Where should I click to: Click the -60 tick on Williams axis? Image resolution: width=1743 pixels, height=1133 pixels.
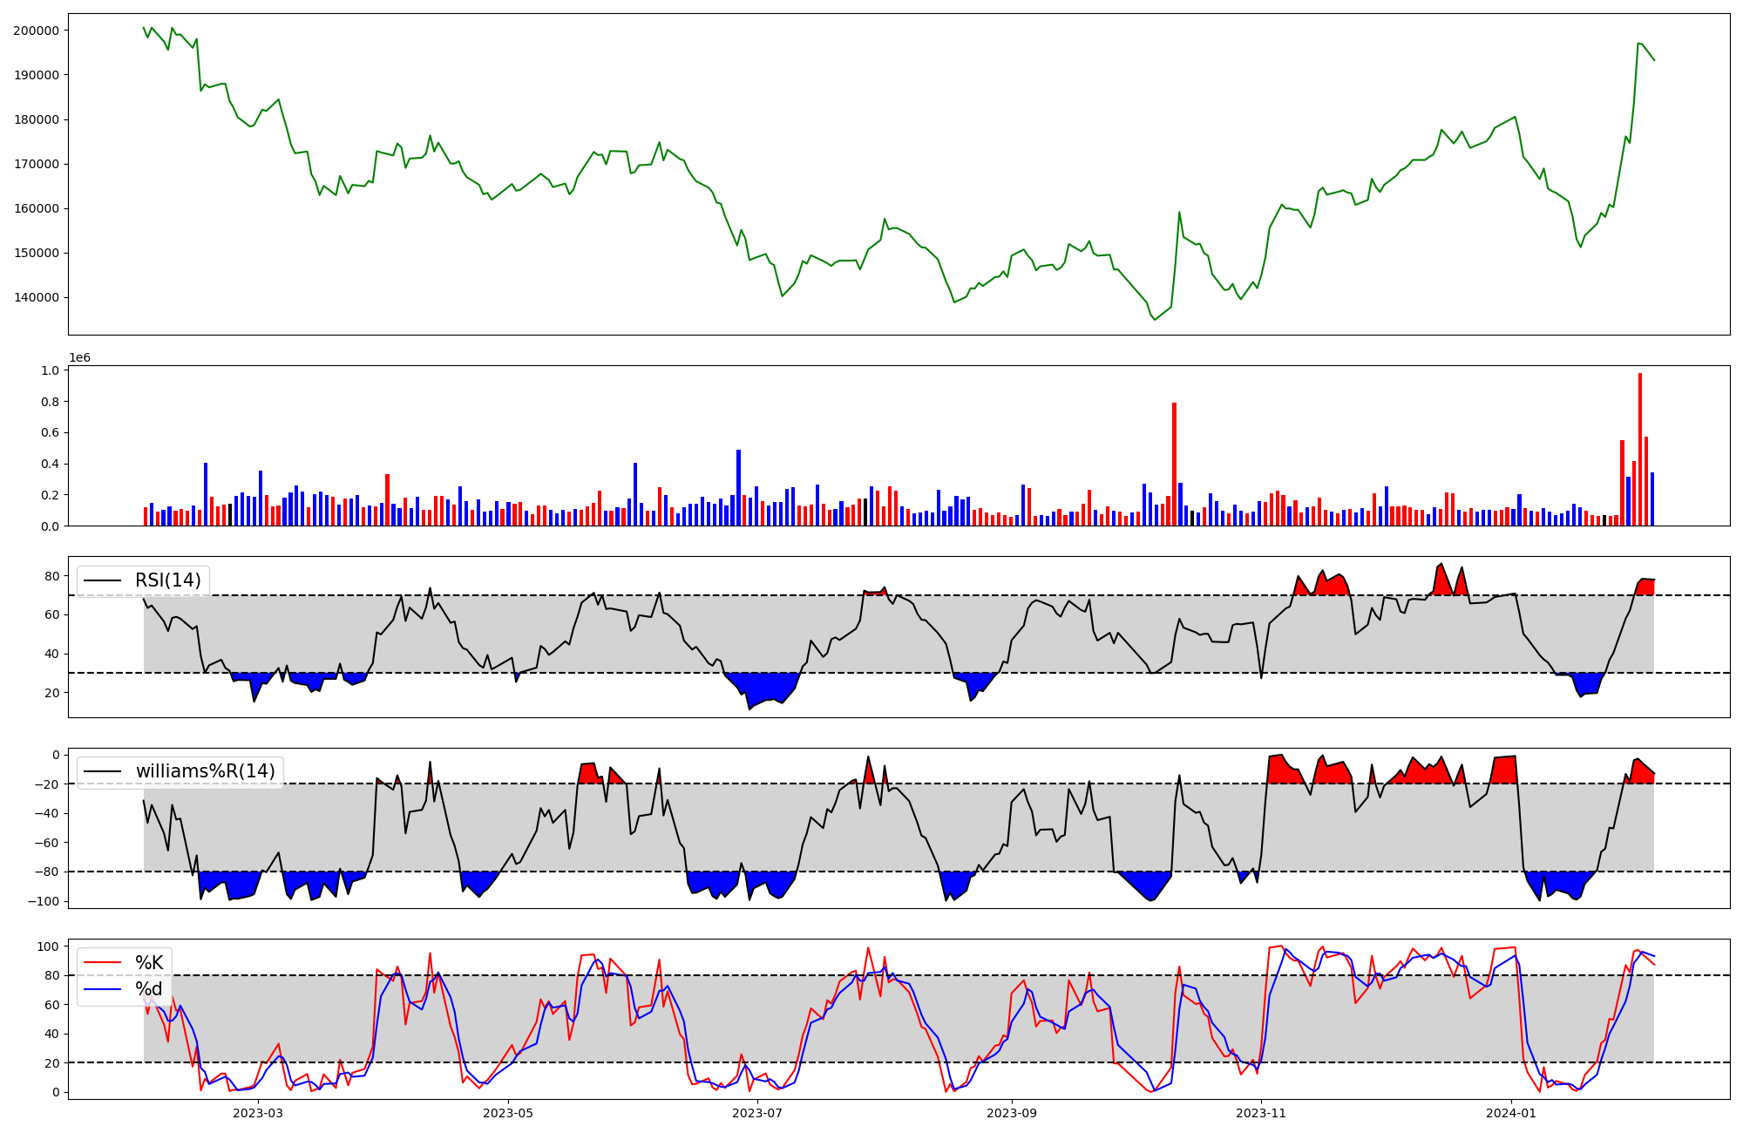47,843
